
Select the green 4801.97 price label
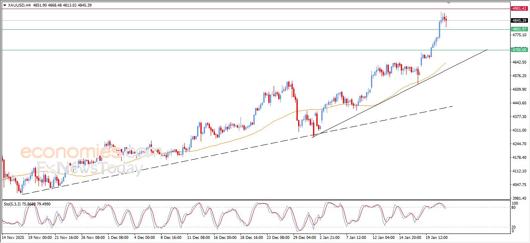tap(519, 29)
